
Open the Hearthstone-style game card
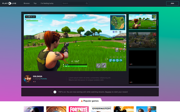pyautogui.click(x=56, y=109)
